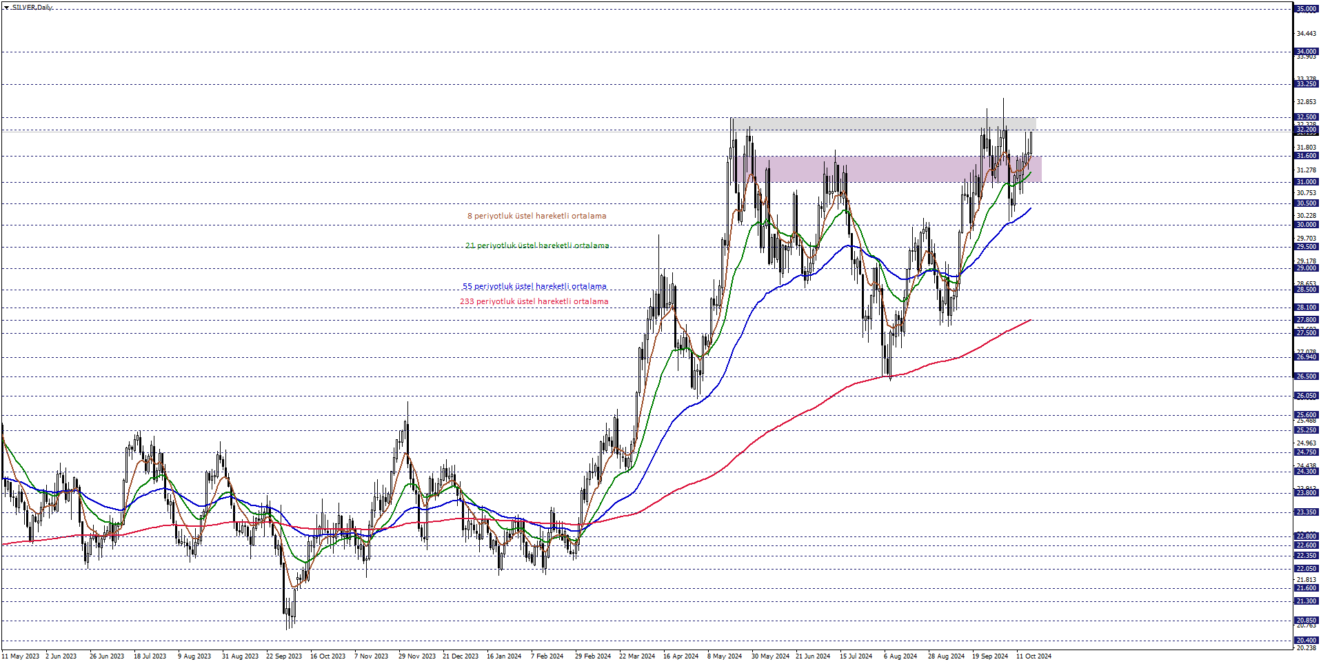Image resolution: width=1321 pixels, height=664 pixels.
Task: Click the 8 May 2024 date label
Action: pyautogui.click(x=725, y=656)
